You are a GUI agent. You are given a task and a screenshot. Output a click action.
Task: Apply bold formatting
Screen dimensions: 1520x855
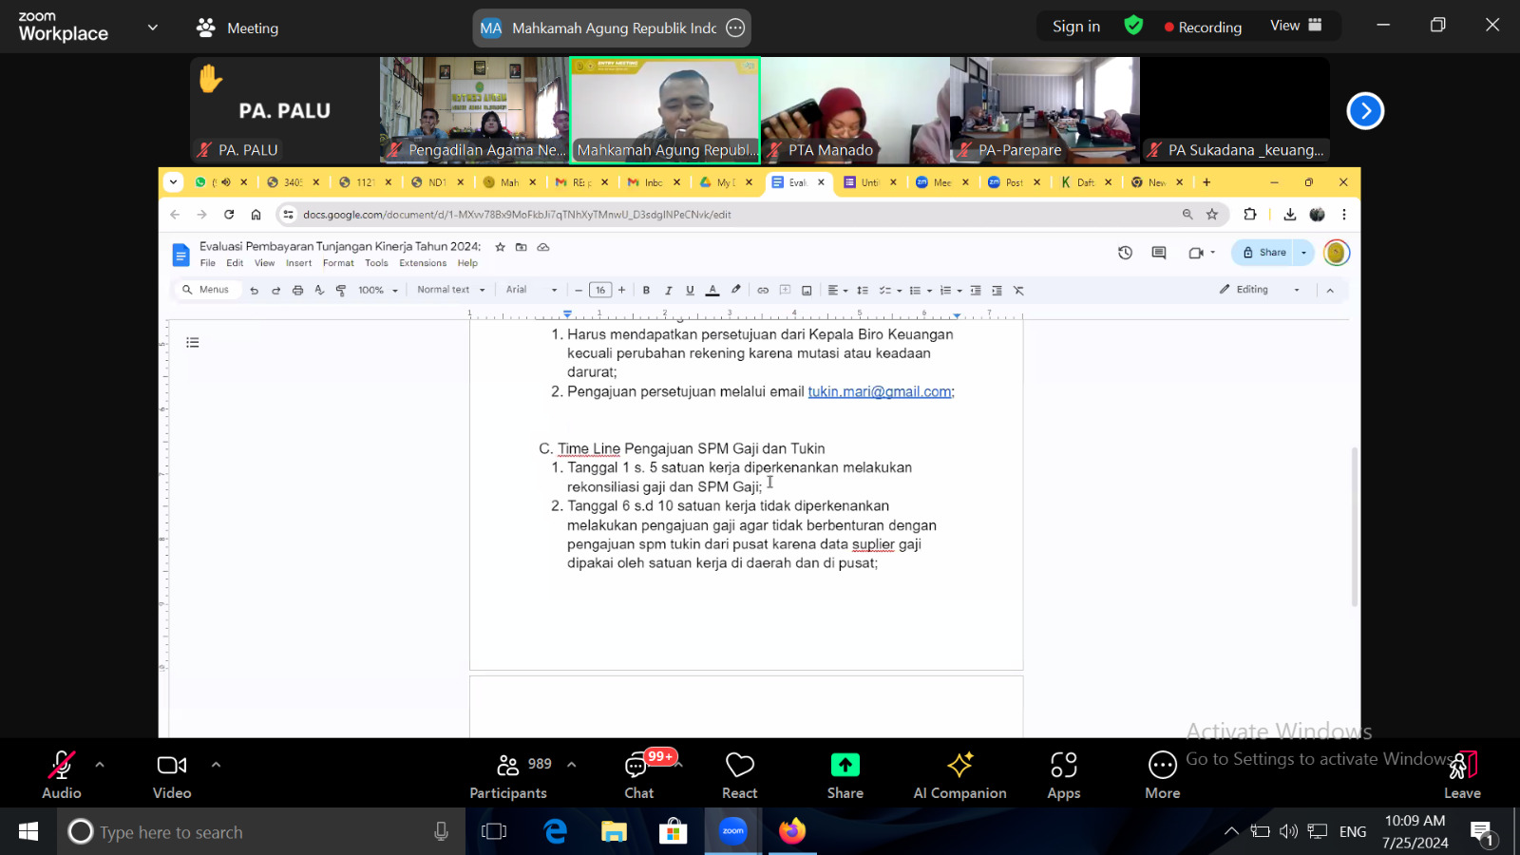pos(647,291)
